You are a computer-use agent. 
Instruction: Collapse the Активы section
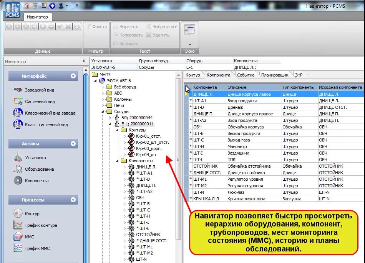click(x=73, y=144)
